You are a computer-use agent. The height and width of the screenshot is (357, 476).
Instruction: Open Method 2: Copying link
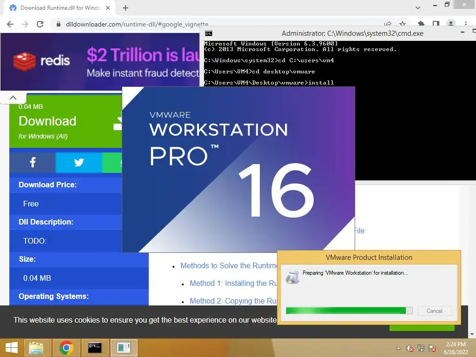pyautogui.click(x=233, y=301)
